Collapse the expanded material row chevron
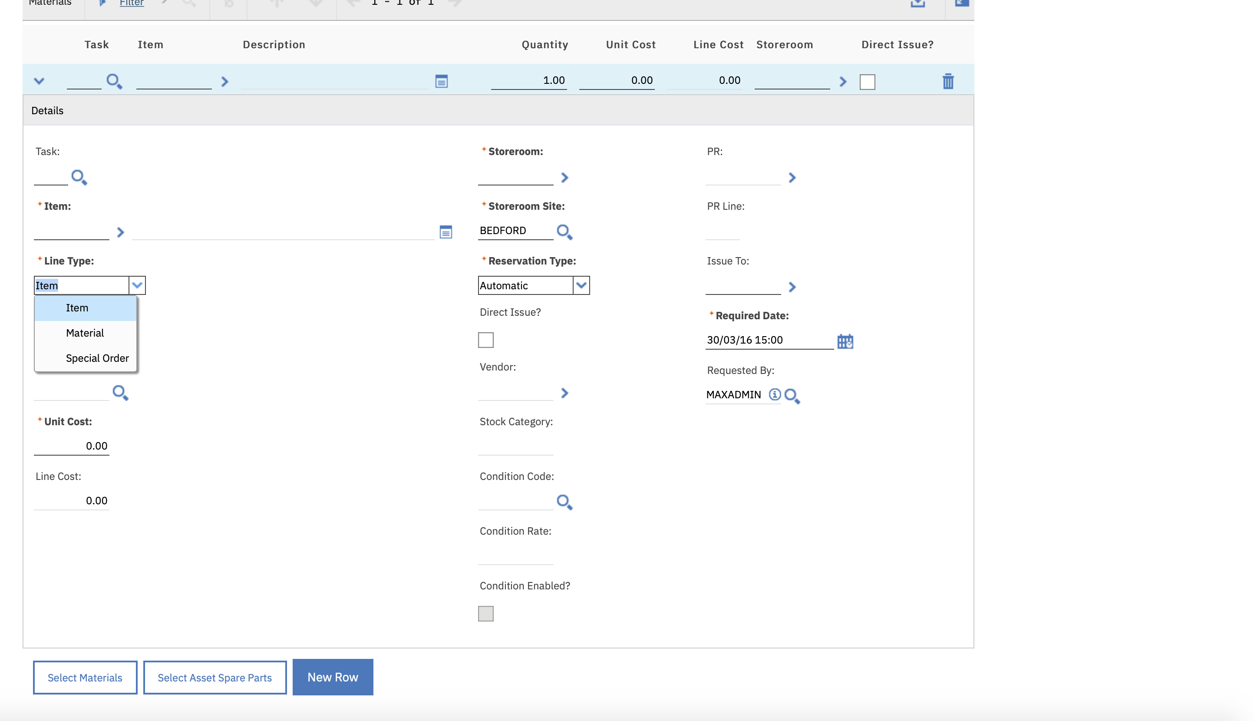Viewport: 1254px width, 721px height. (x=39, y=80)
